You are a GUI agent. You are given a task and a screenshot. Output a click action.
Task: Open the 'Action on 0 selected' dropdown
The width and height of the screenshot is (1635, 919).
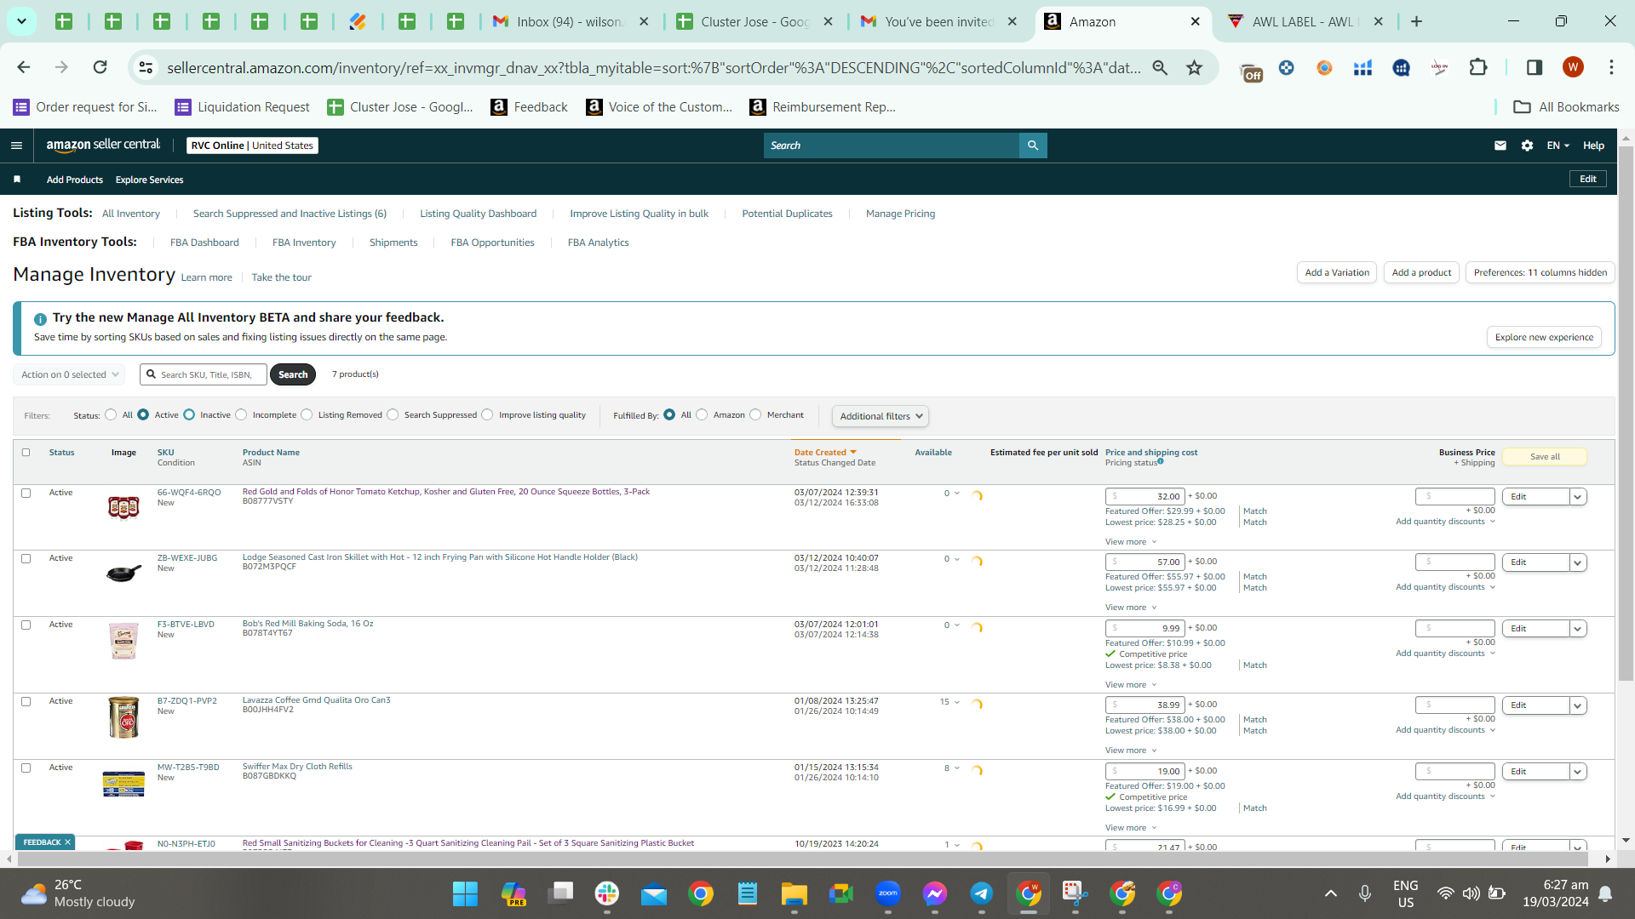(x=69, y=374)
